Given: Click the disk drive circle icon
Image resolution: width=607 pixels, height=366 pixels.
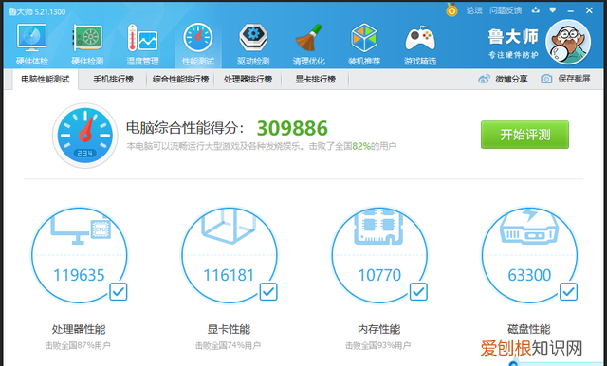Looking at the screenshot, I should [529, 255].
